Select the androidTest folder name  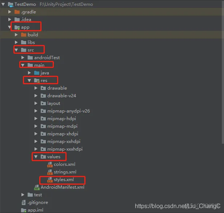[47, 57]
